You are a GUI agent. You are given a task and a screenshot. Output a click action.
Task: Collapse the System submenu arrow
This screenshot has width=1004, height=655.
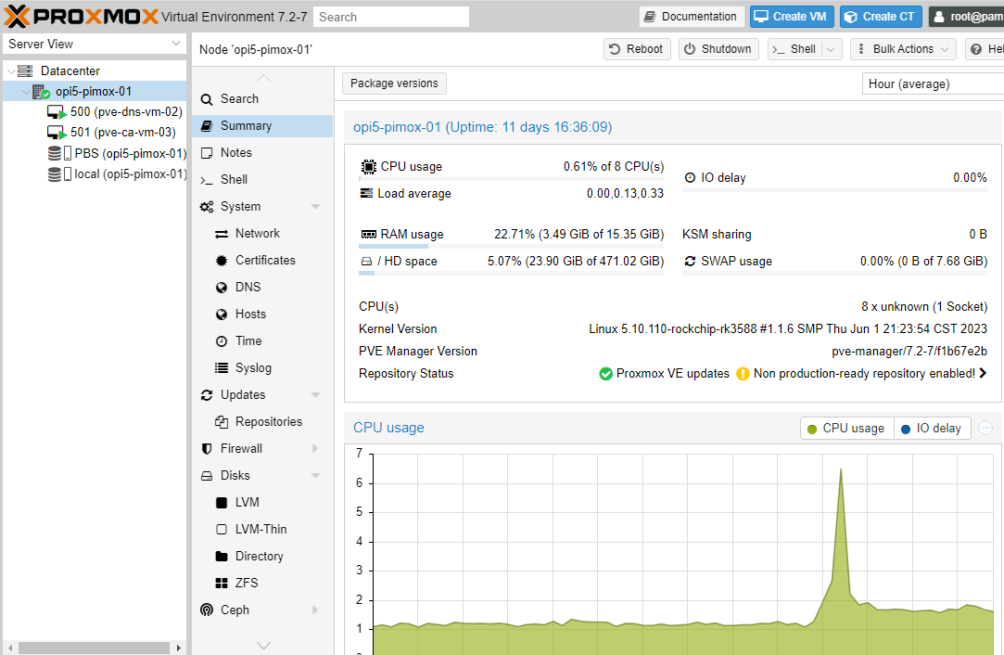[x=315, y=206]
